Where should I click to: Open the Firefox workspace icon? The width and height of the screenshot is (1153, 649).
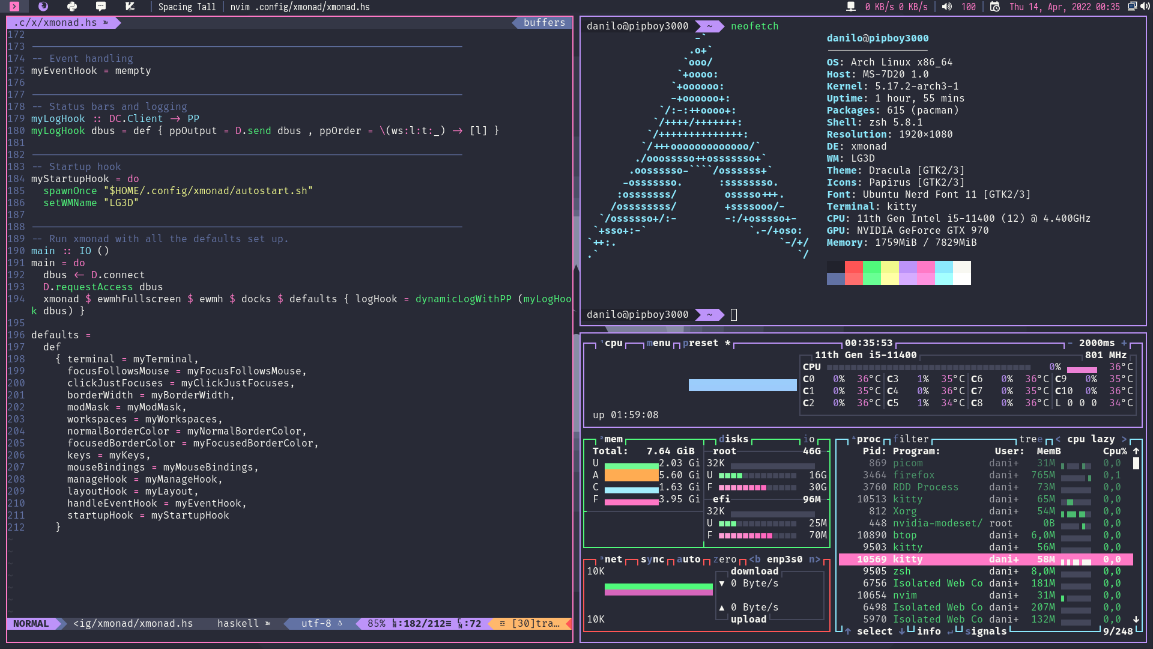click(43, 7)
